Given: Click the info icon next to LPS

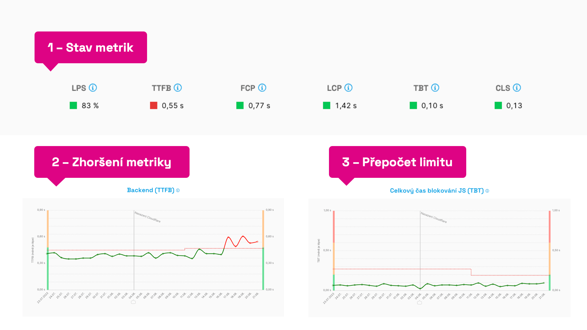Looking at the screenshot, I should tap(93, 88).
